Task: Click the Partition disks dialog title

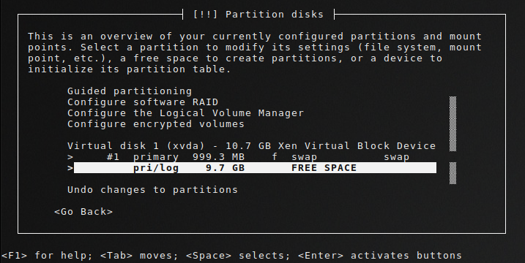Action: (x=258, y=15)
